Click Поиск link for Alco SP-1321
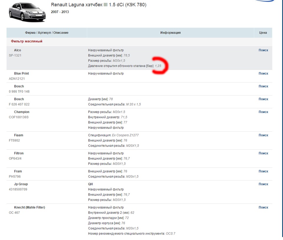 [x=263, y=50]
